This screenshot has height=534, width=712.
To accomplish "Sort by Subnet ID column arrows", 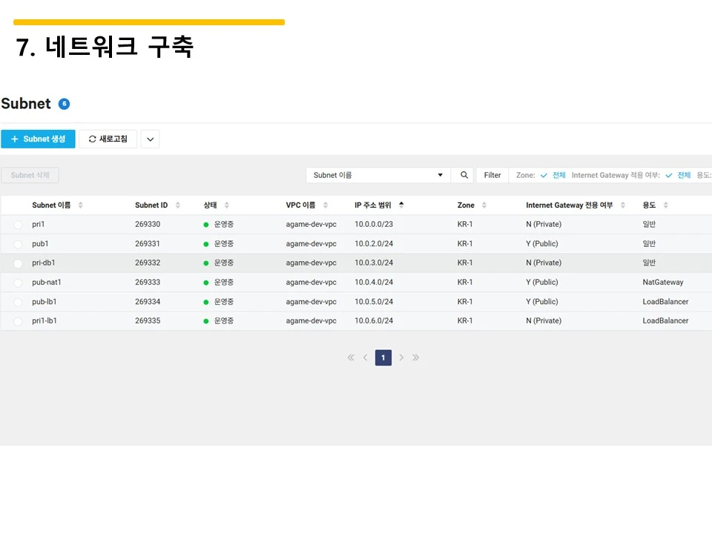I will pos(177,205).
